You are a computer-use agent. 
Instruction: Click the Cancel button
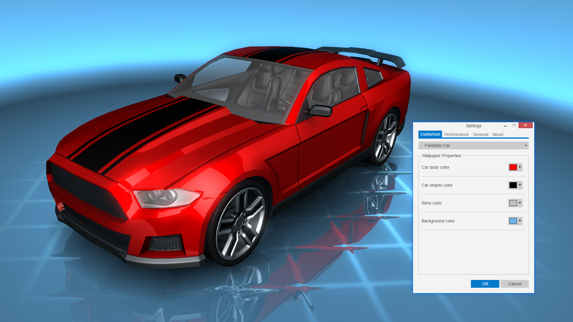click(515, 284)
